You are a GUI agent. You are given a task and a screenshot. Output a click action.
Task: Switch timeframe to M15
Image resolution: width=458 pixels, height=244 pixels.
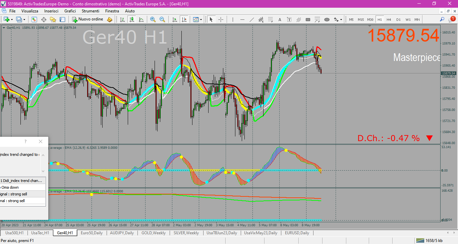click(x=361, y=19)
